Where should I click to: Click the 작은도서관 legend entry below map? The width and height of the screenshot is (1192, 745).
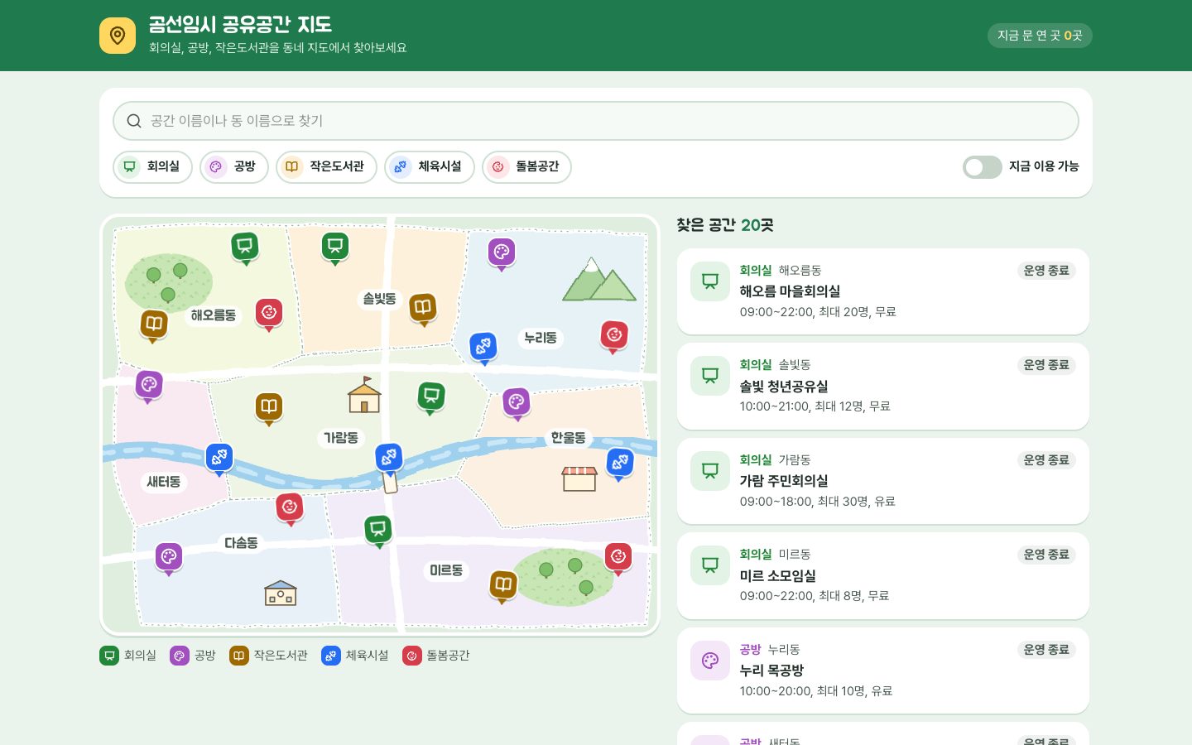(x=268, y=656)
